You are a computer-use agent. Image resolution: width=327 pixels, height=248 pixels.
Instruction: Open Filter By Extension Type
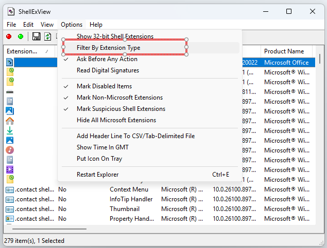pos(150,48)
